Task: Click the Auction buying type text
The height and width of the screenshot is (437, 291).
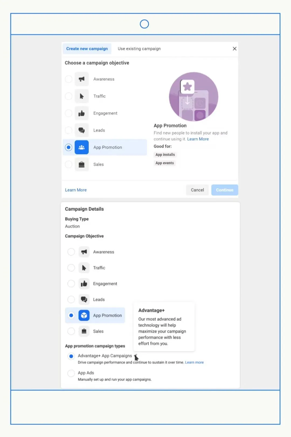Action: tap(72, 226)
